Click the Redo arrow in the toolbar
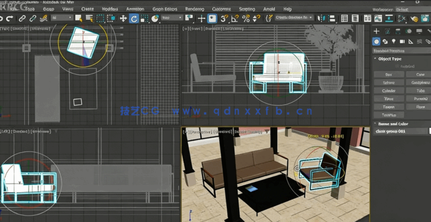 click(10, 18)
